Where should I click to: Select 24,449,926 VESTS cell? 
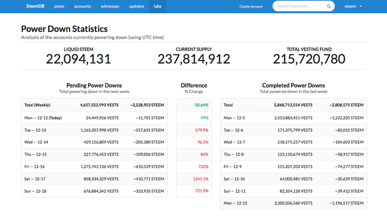coord(102,118)
